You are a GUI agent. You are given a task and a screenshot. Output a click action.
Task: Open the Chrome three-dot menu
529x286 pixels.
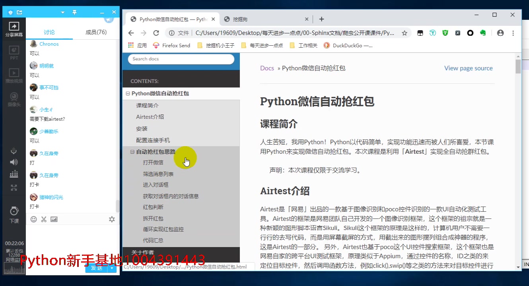tap(513, 33)
